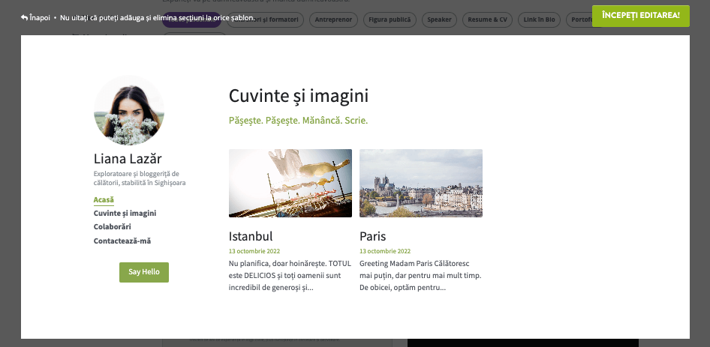The width and height of the screenshot is (710, 347).
Task: Select the Link in Bio category tab
Action: click(x=540, y=20)
